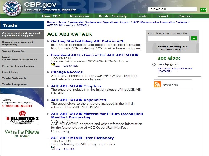Click the CATAIR breadcrumb

82,25
